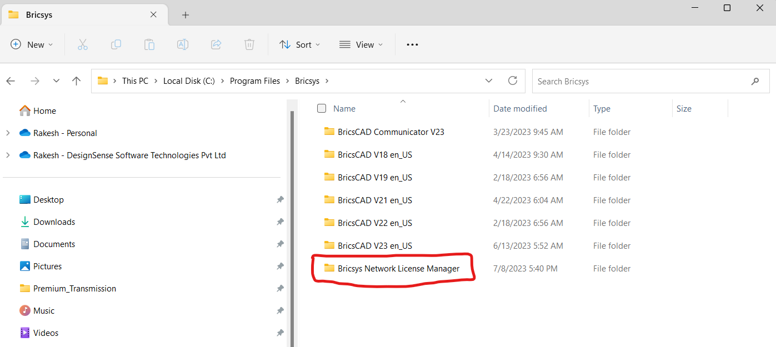This screenshot has width=776, height=347.
Task: Click the Delete trash icon
Action: click(x=249, y=44)
